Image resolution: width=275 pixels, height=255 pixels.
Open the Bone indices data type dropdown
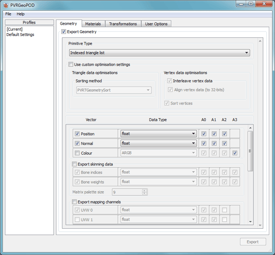pyautogui.click(x=159, y=172)
